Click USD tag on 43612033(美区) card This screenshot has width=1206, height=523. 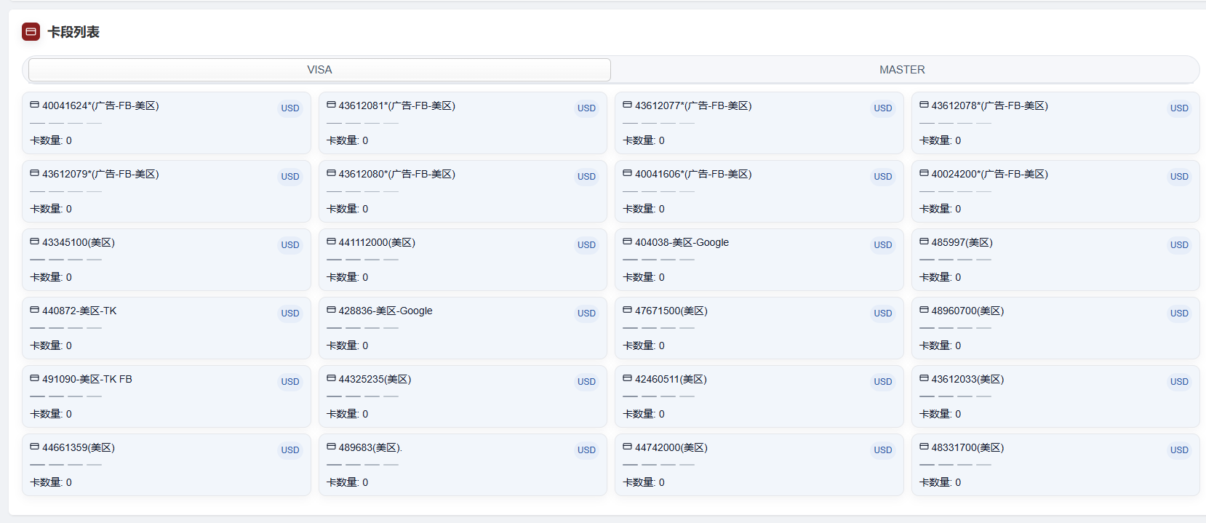coord(1179,382)
